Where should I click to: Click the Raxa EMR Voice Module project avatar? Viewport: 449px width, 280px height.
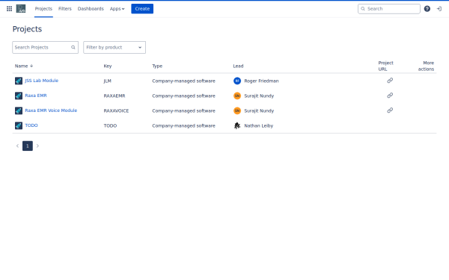tap(19, 111)
